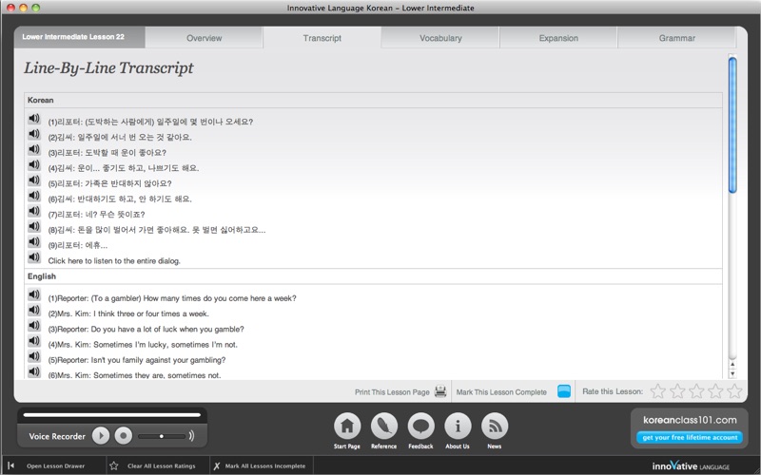Open the Start Page home icon
The image size is (761, 475).
[347, 427]
